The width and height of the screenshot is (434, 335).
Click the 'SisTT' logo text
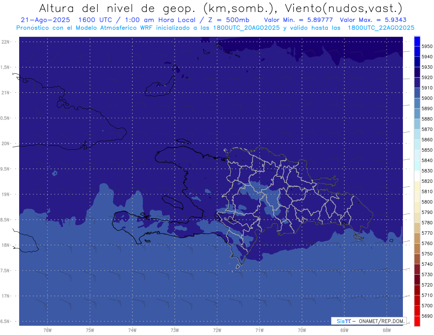tap(344, 321)
